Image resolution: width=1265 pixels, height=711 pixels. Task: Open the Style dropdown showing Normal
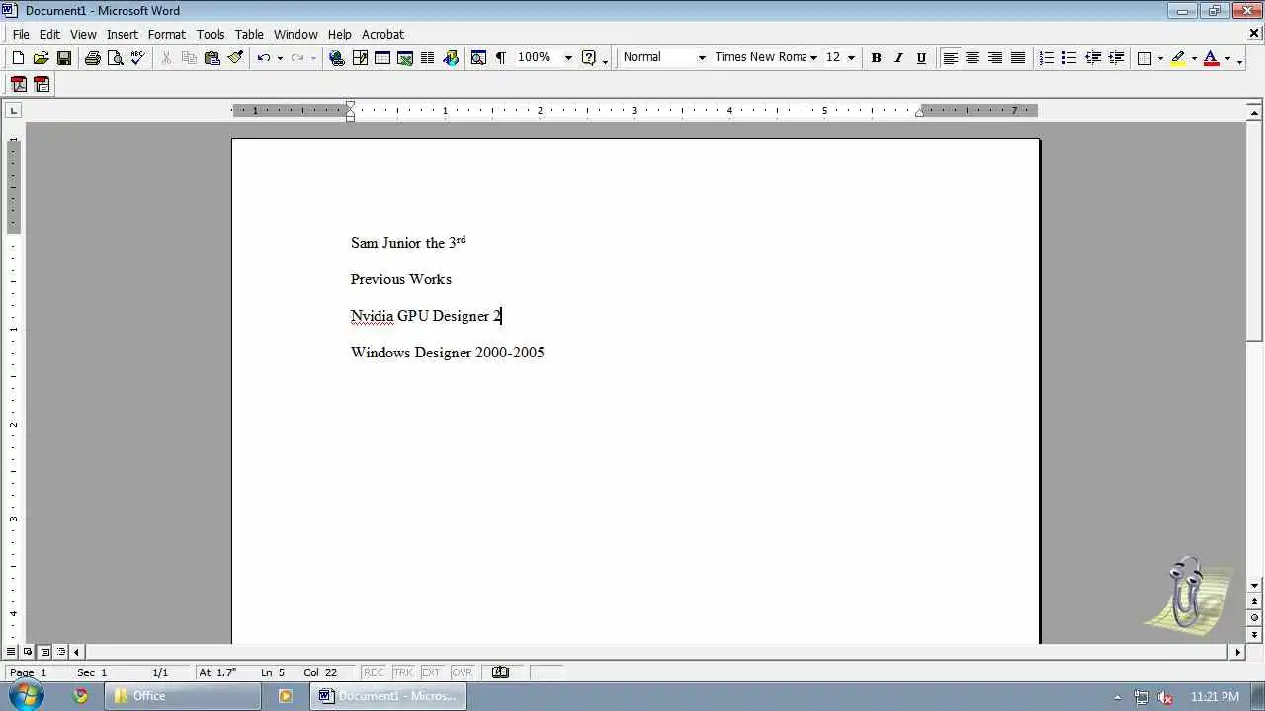[702, 58]
